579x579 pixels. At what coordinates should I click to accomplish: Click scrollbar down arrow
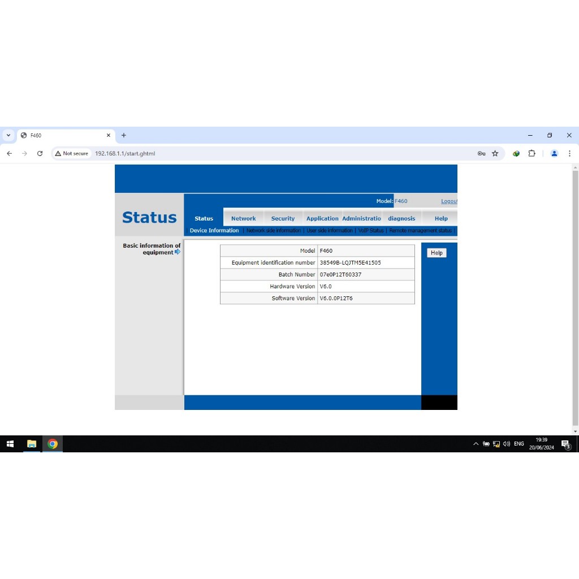575,431
